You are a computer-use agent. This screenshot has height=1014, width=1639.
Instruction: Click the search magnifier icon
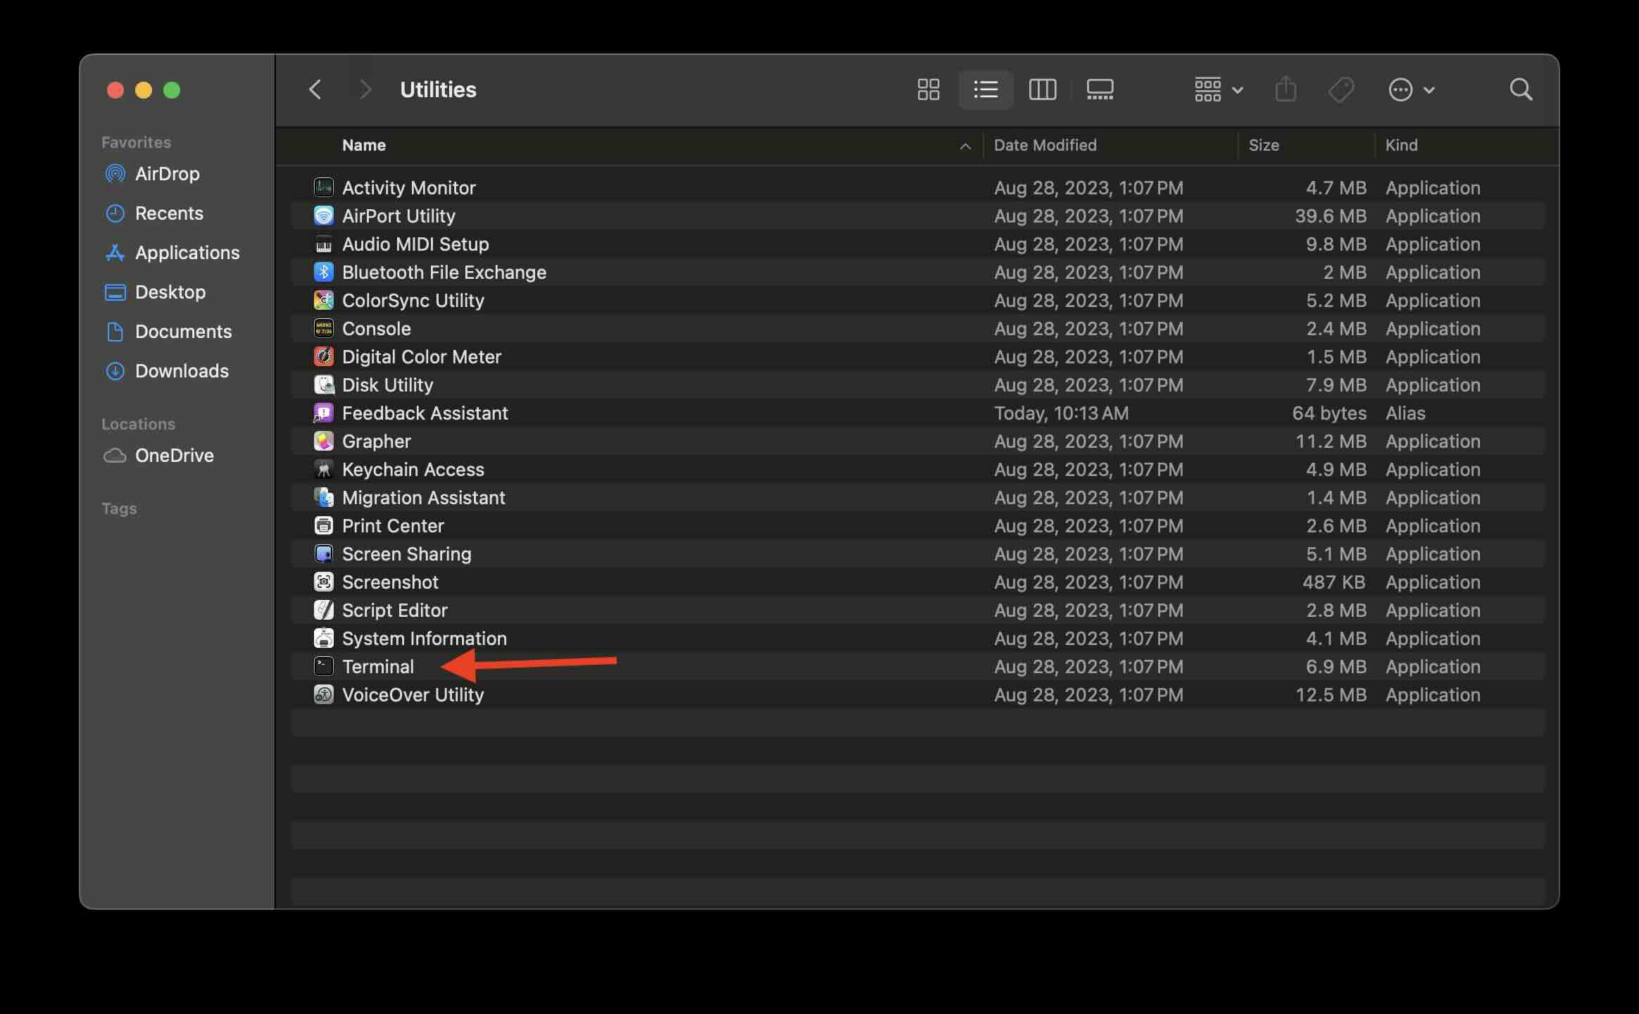coord(1521,89)
